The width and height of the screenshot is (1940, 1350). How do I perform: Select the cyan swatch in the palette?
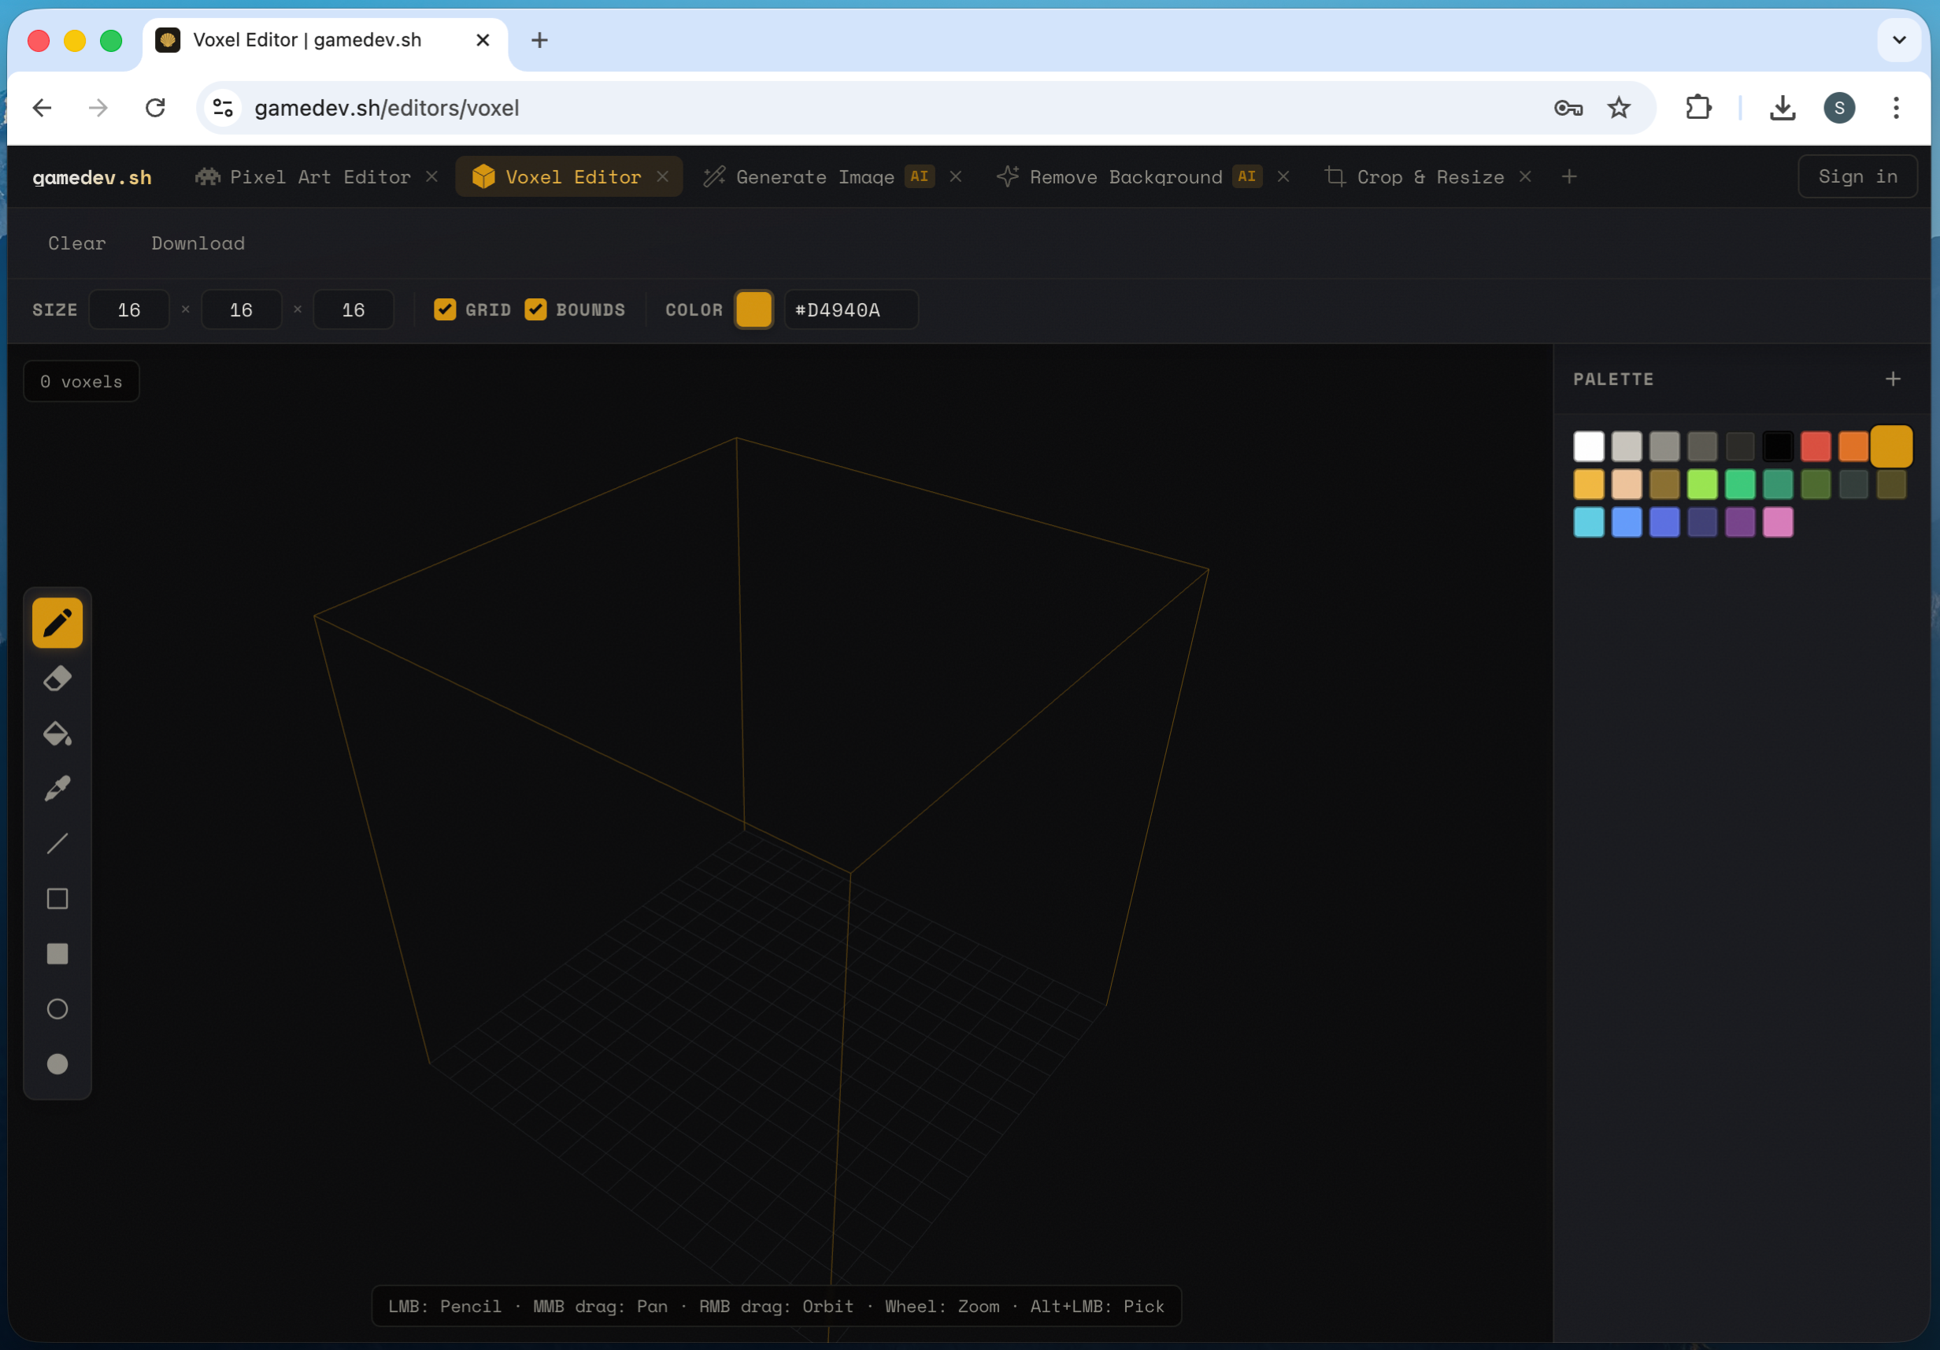1589,522
